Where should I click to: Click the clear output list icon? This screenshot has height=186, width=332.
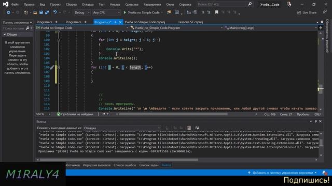click(189, 128)
